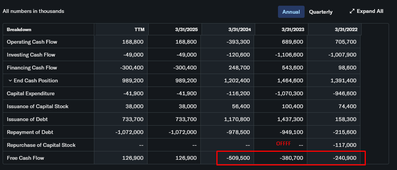
Task: Click the Expand All button
Action: tap(366, 11)
